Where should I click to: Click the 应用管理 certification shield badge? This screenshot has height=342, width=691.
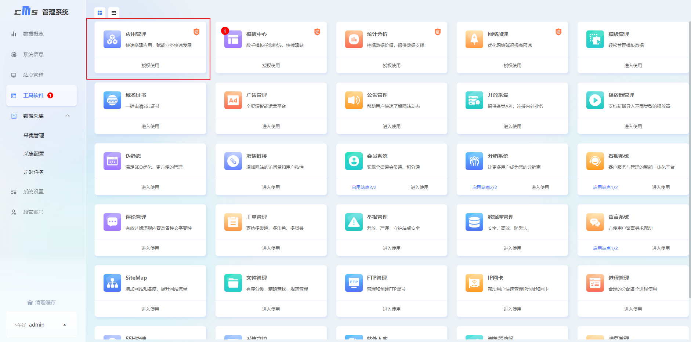point(196,32)
